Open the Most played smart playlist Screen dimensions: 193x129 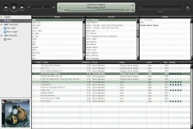click(x=11, y=32)
